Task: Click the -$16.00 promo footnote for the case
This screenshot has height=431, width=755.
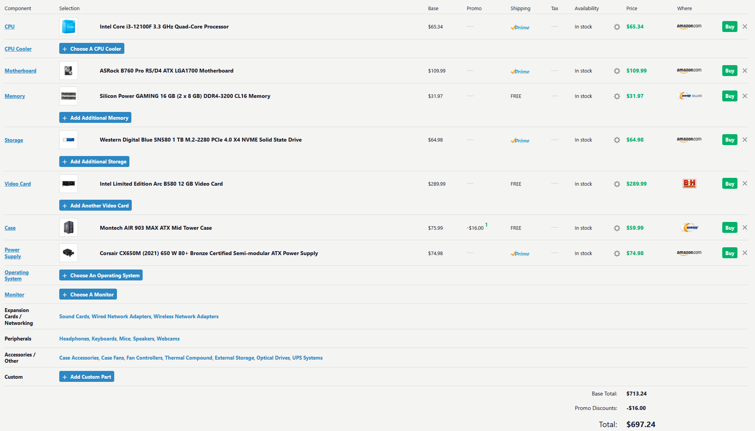Action: pos(486,225)
